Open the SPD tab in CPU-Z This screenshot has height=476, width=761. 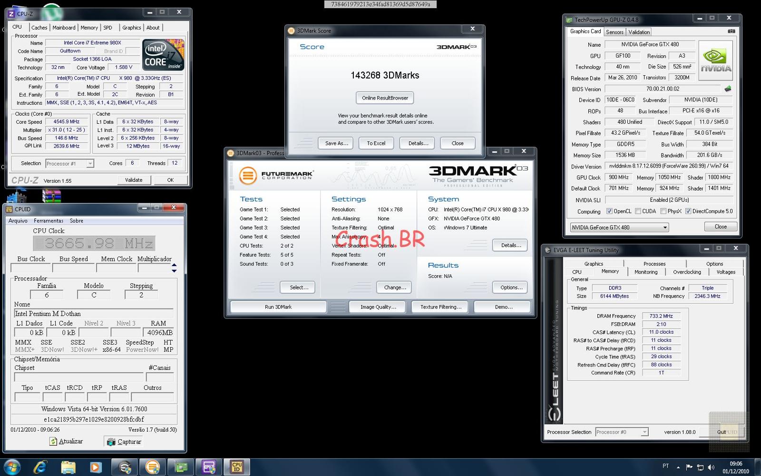tap(108, 28)
